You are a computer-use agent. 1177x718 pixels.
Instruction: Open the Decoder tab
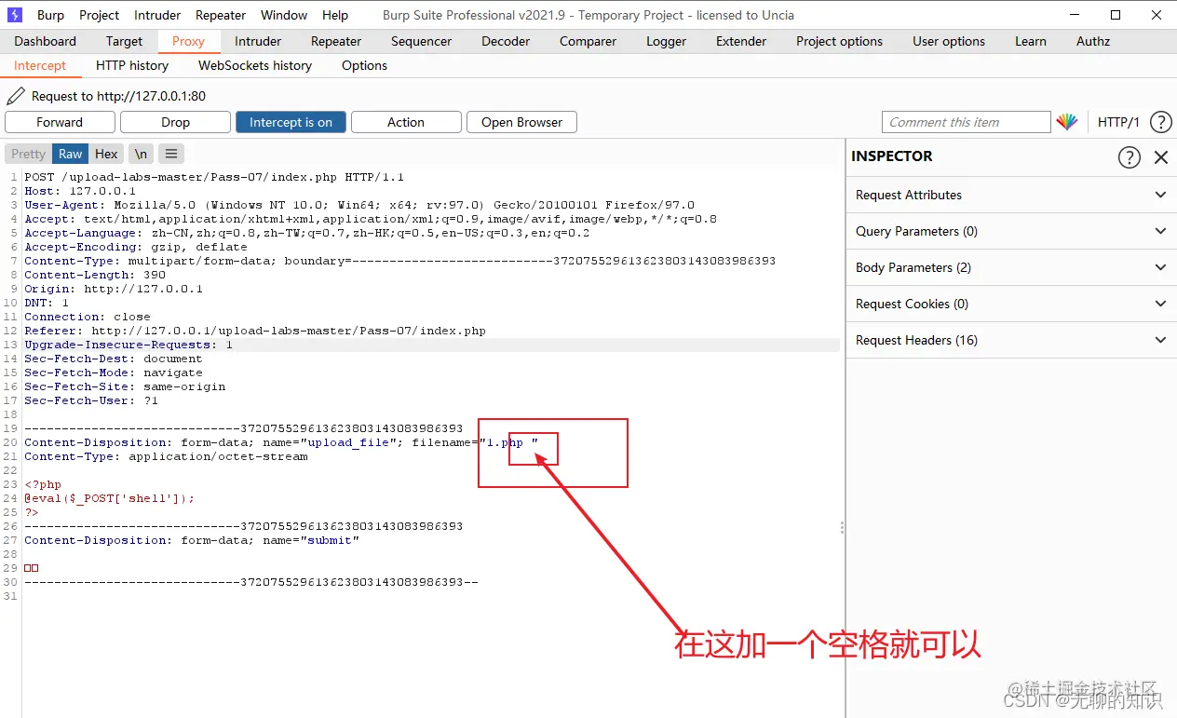tap(506, 41)
